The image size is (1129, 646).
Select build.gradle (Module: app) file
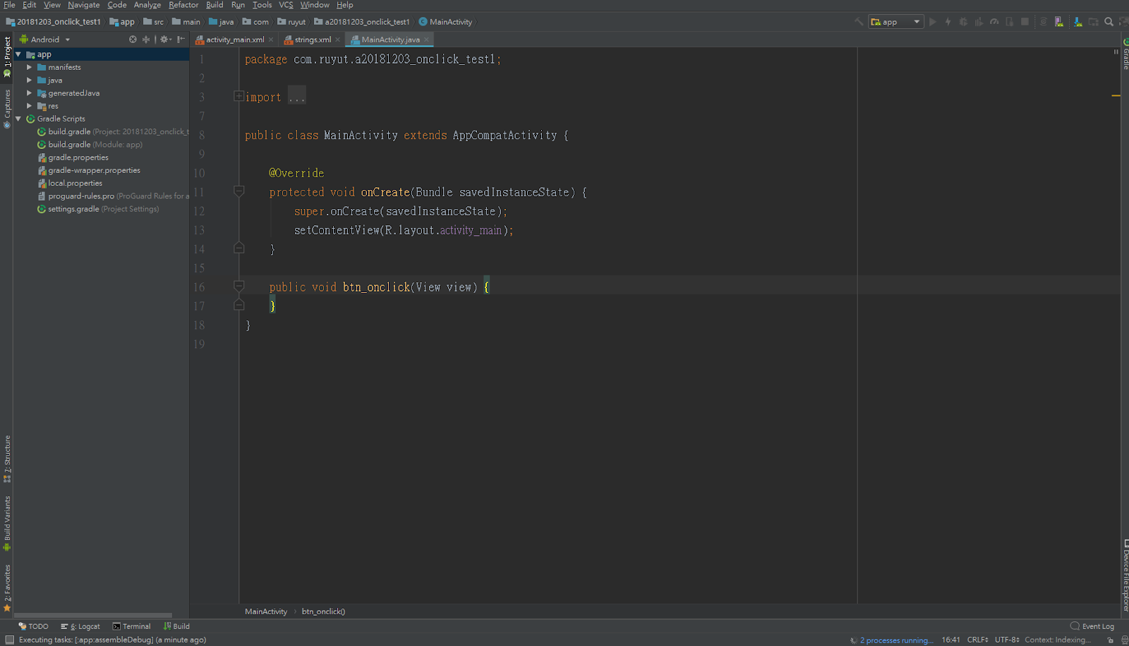click(x=90, y=145)
